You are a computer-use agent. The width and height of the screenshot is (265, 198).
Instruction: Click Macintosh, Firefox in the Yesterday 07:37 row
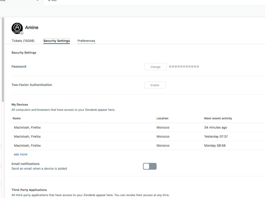tap(27, 136)
